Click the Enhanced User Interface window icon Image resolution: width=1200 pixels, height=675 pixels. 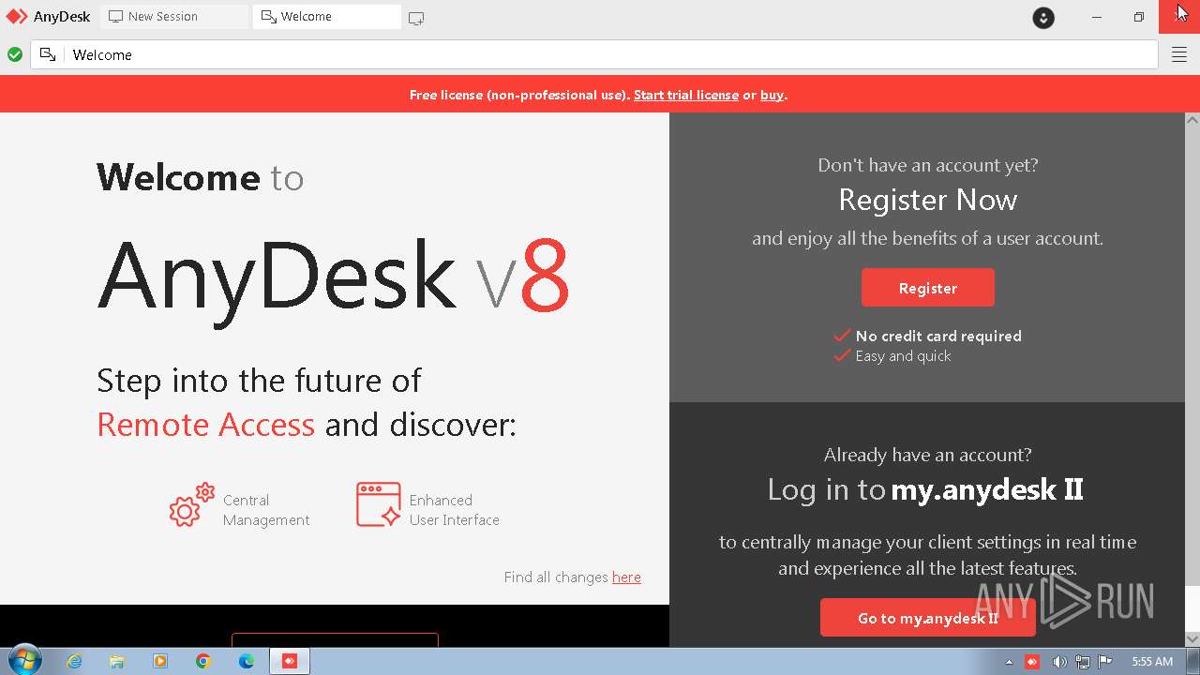(379, 504)
